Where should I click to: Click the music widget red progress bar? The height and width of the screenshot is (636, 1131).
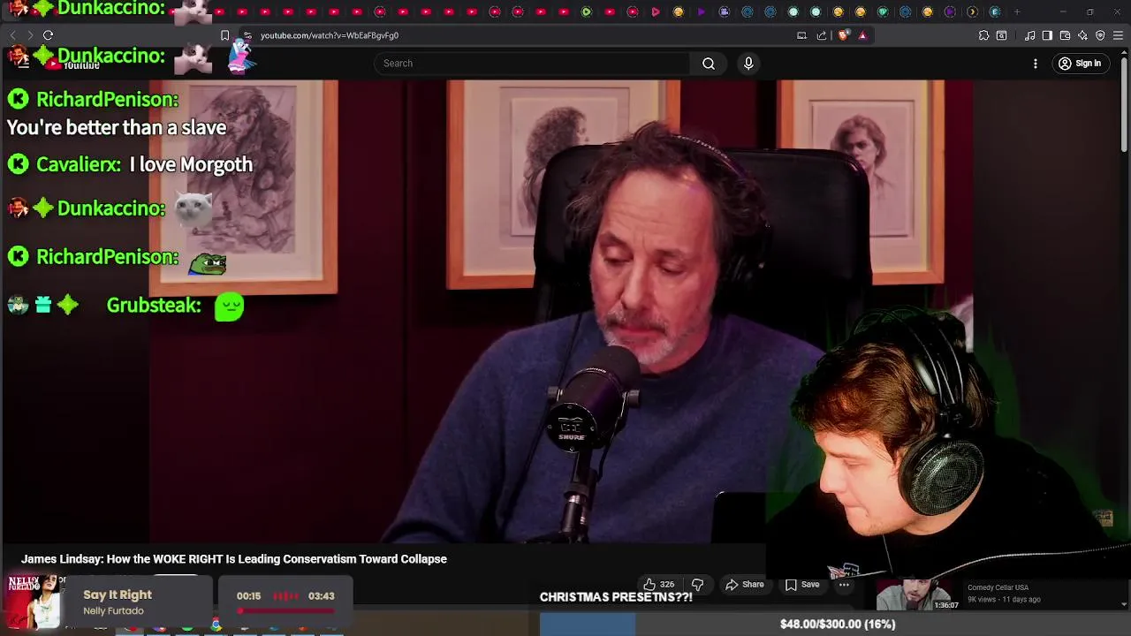[285, 609]
